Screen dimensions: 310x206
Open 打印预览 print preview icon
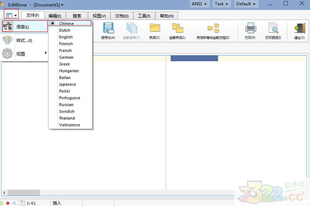coord(273,28)
